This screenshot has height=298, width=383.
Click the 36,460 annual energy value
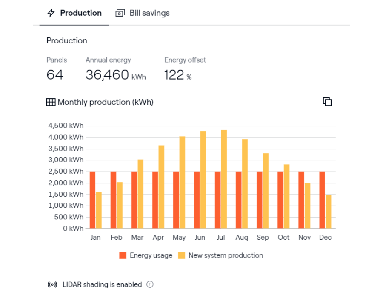107,75
